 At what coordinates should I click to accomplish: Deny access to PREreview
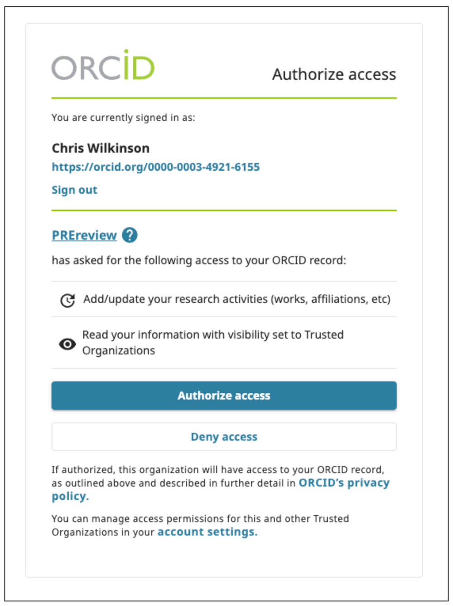click(225, 437)
